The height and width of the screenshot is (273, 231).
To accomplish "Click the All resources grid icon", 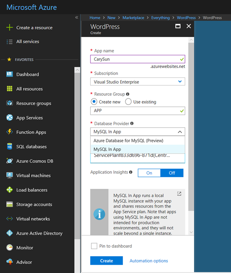I will click(10, 89).
